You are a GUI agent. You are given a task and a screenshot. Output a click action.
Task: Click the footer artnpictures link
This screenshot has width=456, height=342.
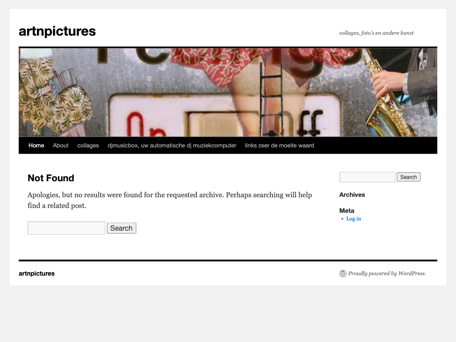tap(37, 273)
